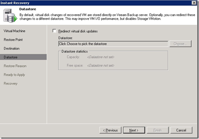
Task: Click the Previous button
Action: coord(110,130)
